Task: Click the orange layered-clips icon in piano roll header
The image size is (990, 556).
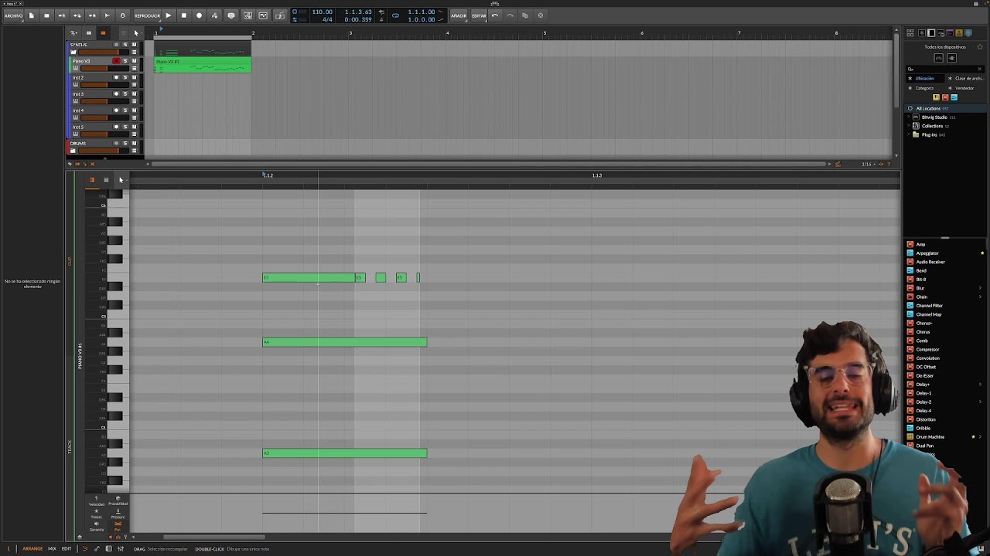Action: click(91, 180)
